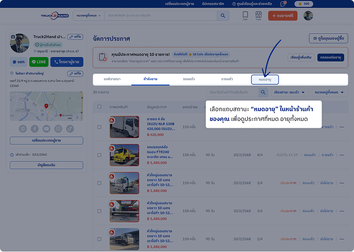Image resolution: width=354 pixels, height=252 pixels.
Task: Open the chat messages icon in top bar
Action: (283, 4)
